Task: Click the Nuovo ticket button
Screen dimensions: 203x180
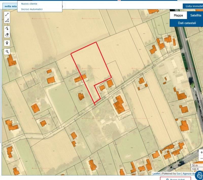Action: (175, 178)
